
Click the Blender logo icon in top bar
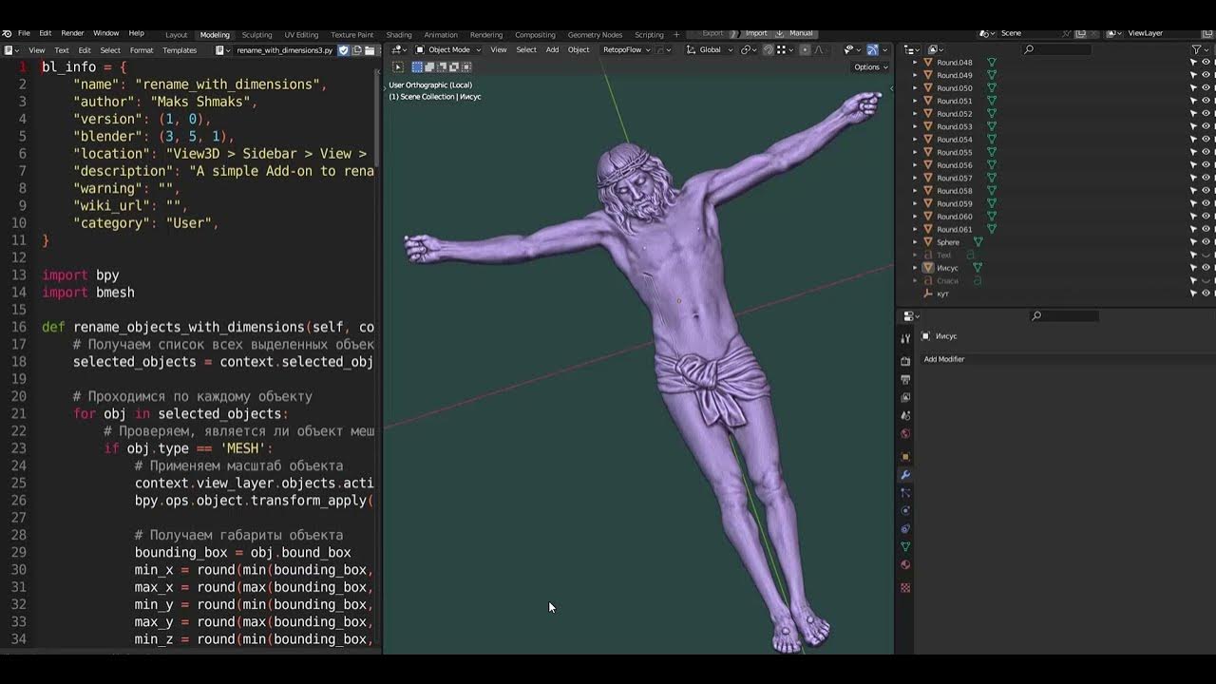(7, 33)
